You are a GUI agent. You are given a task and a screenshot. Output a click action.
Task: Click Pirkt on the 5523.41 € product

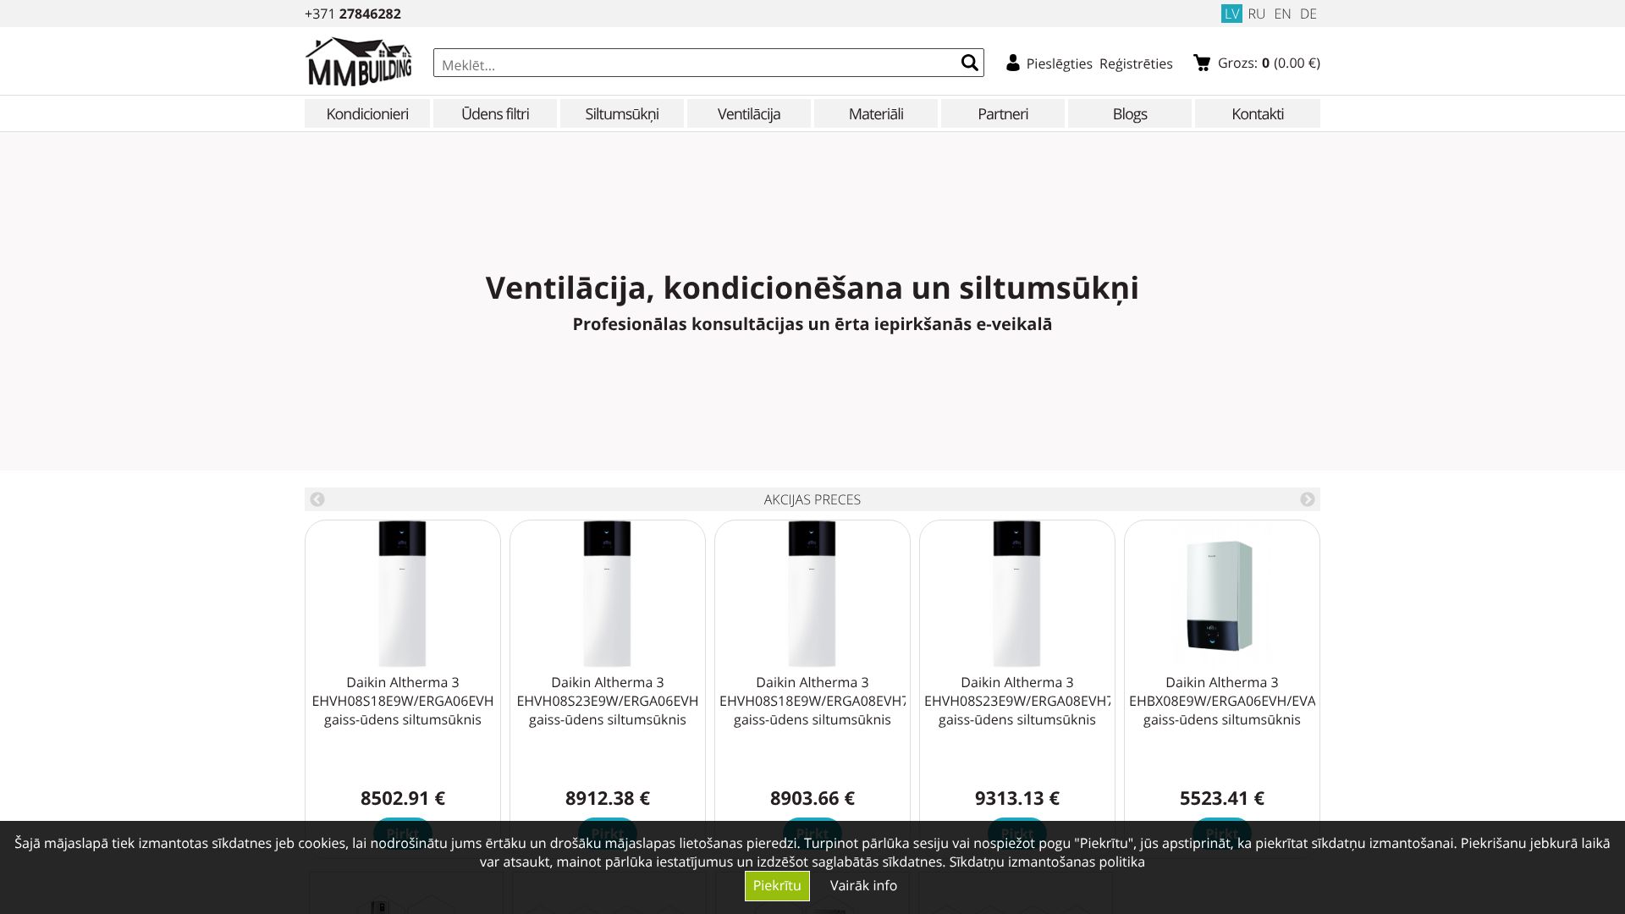tap(1221, 833)
